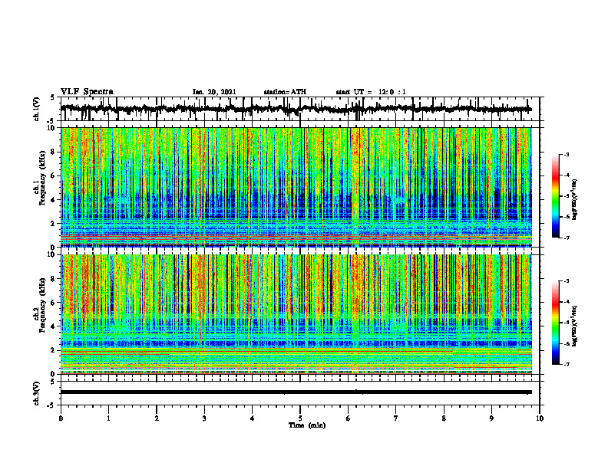Click the "5" minute tick on time axis

click(300, 418)
